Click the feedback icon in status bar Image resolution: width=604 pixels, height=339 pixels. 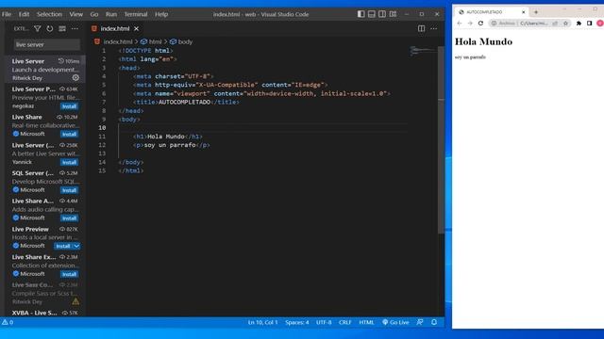point(420,322)
